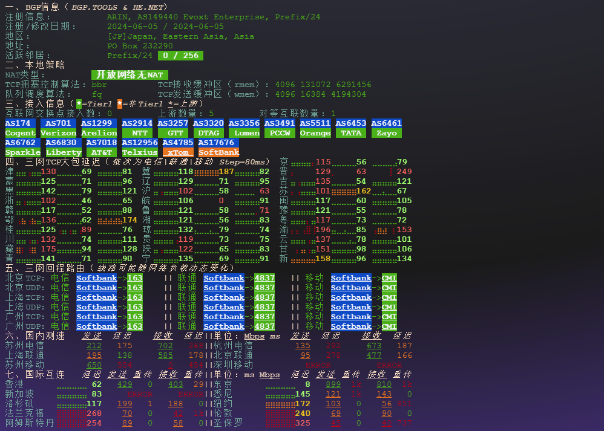Click 苏州电信 send speed value 212
This screenshot has height=431, width=604.
click(x=94, y=346)
